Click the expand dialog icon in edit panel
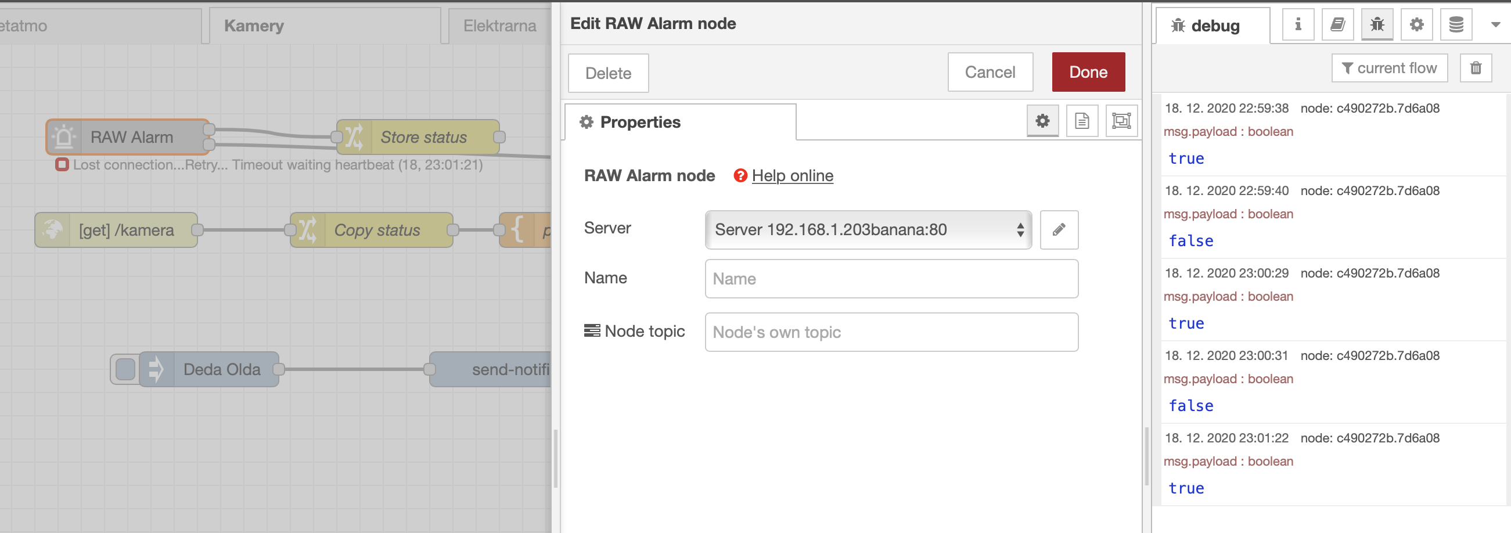This screenshot has height=533, width=1511. coord(1121,121)
